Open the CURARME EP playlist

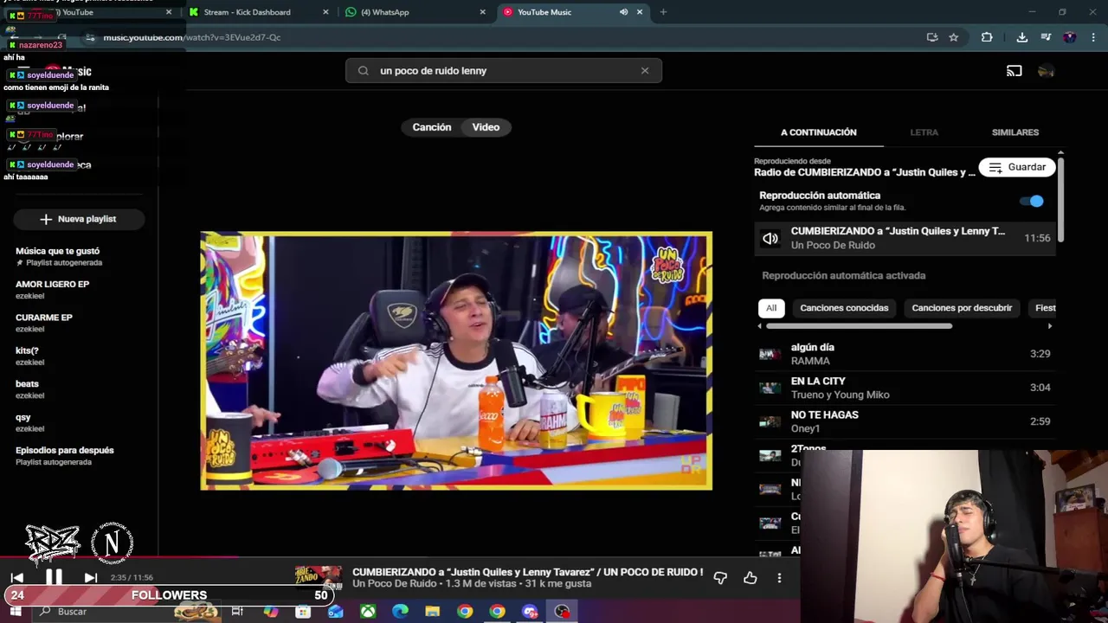point(44,323)
